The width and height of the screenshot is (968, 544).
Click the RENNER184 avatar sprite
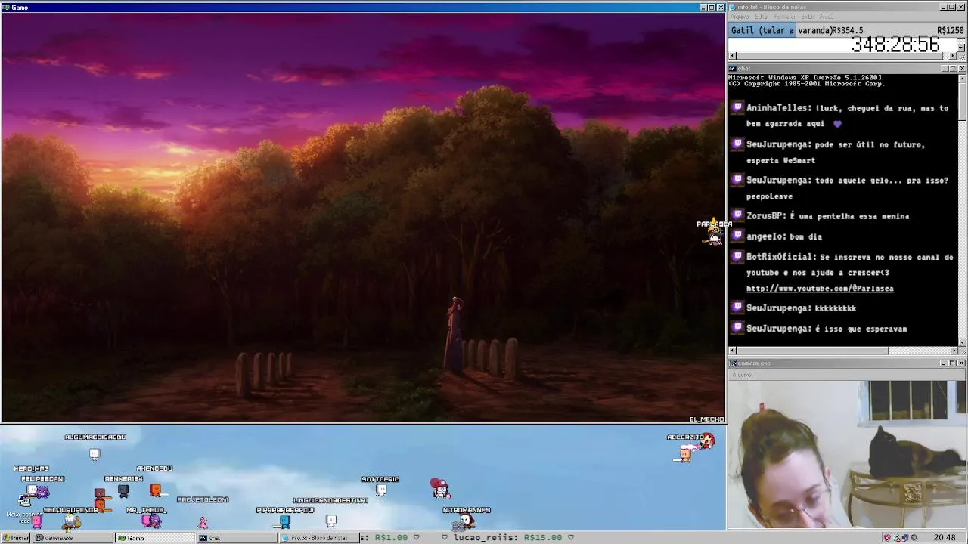coord(123,491)
